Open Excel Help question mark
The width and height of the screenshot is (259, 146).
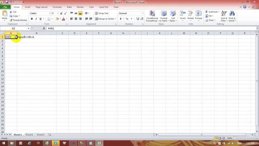coord(244,7)
